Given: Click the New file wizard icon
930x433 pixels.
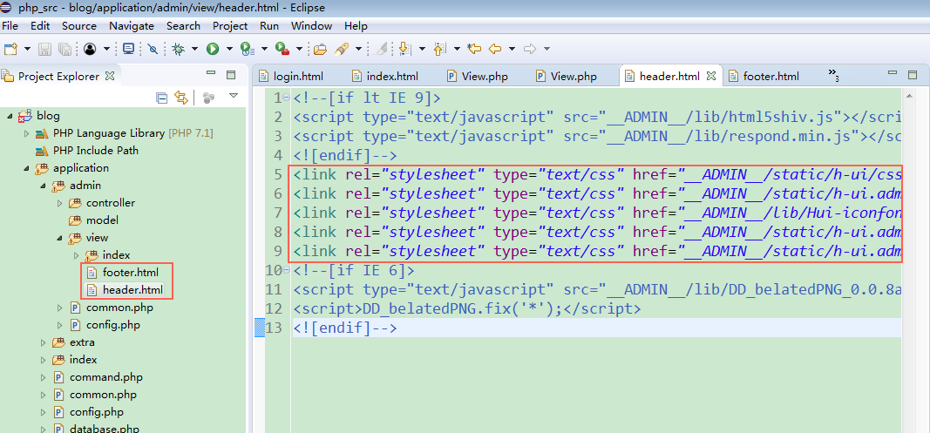Looking at the screenshot, I should click(10, 50).
